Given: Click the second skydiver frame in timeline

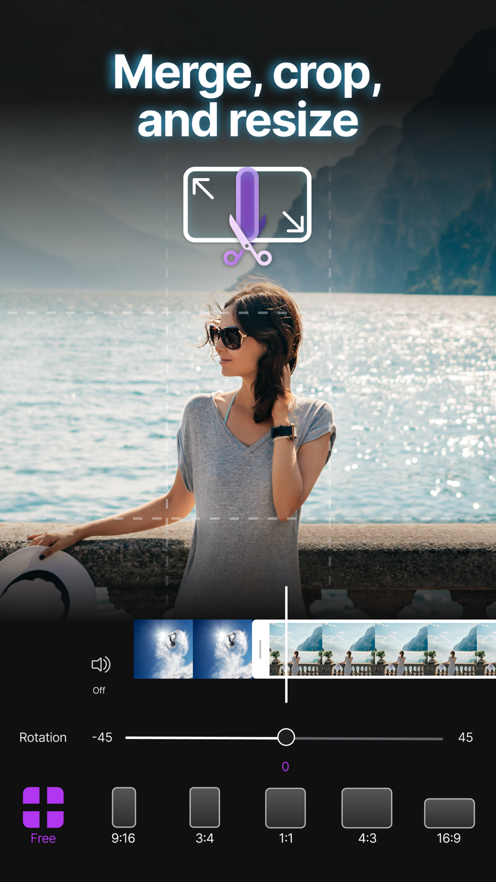Looking at the screenshot, I should pos(222,649).
